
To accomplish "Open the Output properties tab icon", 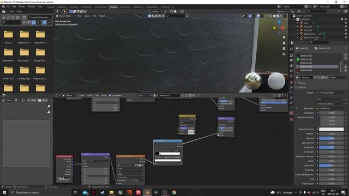I will click(x=291, y=60).
